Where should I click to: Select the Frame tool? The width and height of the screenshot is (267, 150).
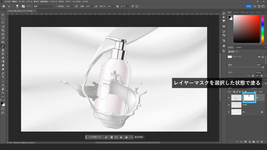coord(3,34)
